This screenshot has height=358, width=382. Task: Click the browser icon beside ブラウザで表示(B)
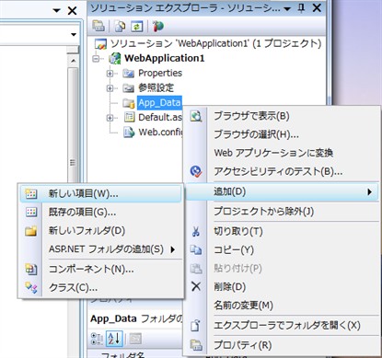click(x=196, y=116)
